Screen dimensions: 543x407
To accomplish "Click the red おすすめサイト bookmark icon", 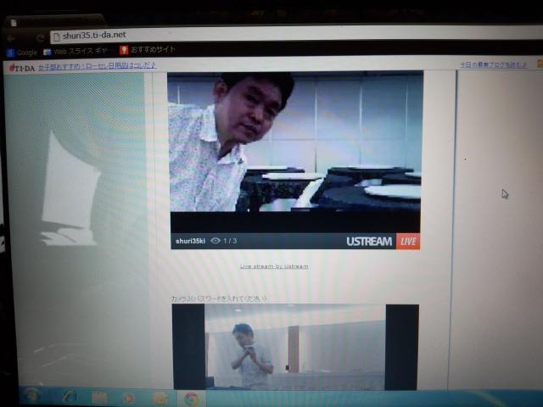I will point(124,50).
